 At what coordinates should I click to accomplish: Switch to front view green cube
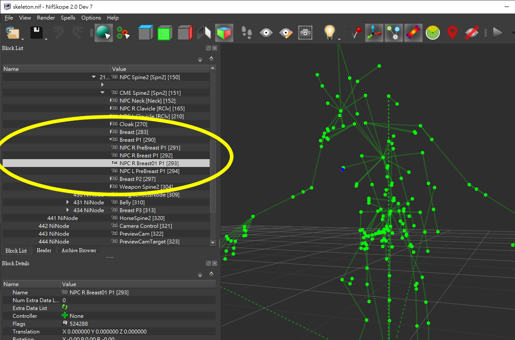(165, 33)
